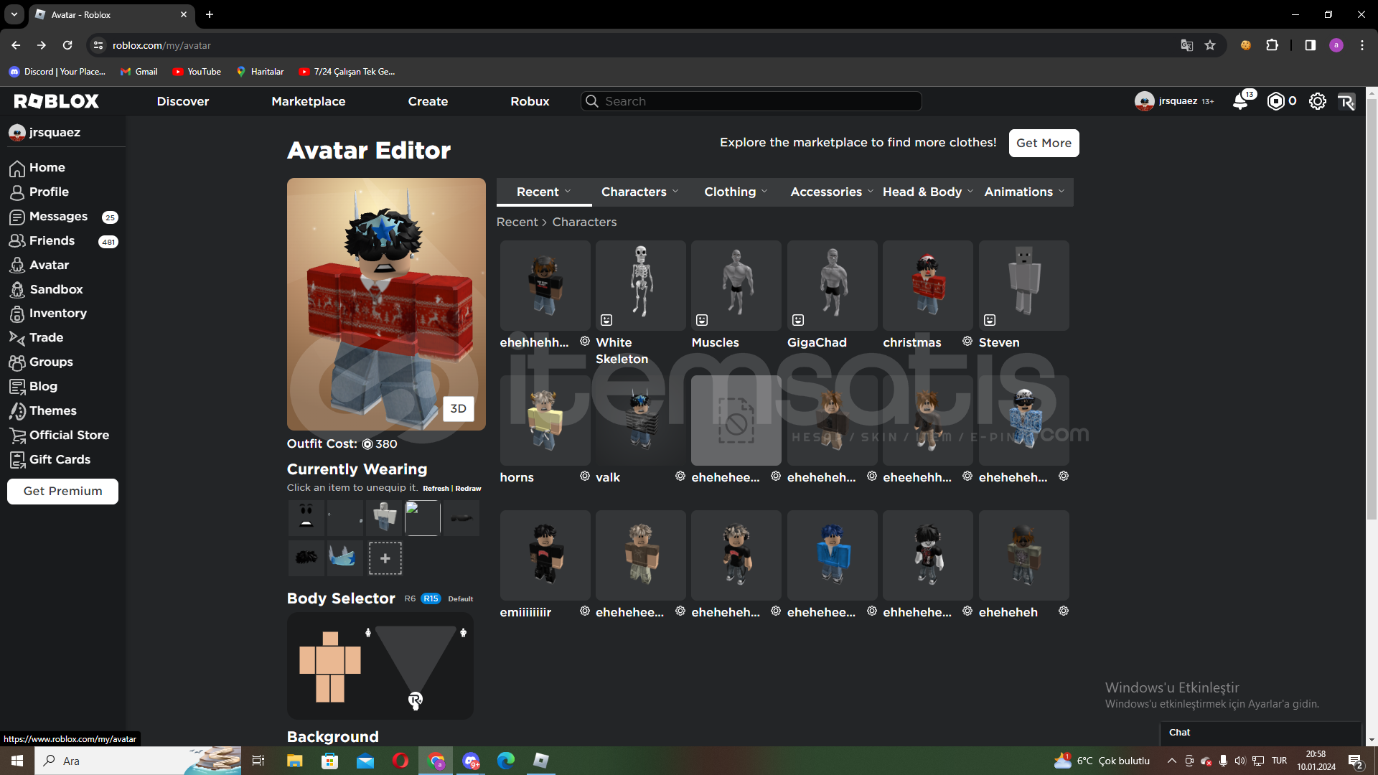Click the Roblox search field
The width and height of the screenshot is (1378, 775).
tap(751, 101)
